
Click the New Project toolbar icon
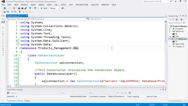14,8
